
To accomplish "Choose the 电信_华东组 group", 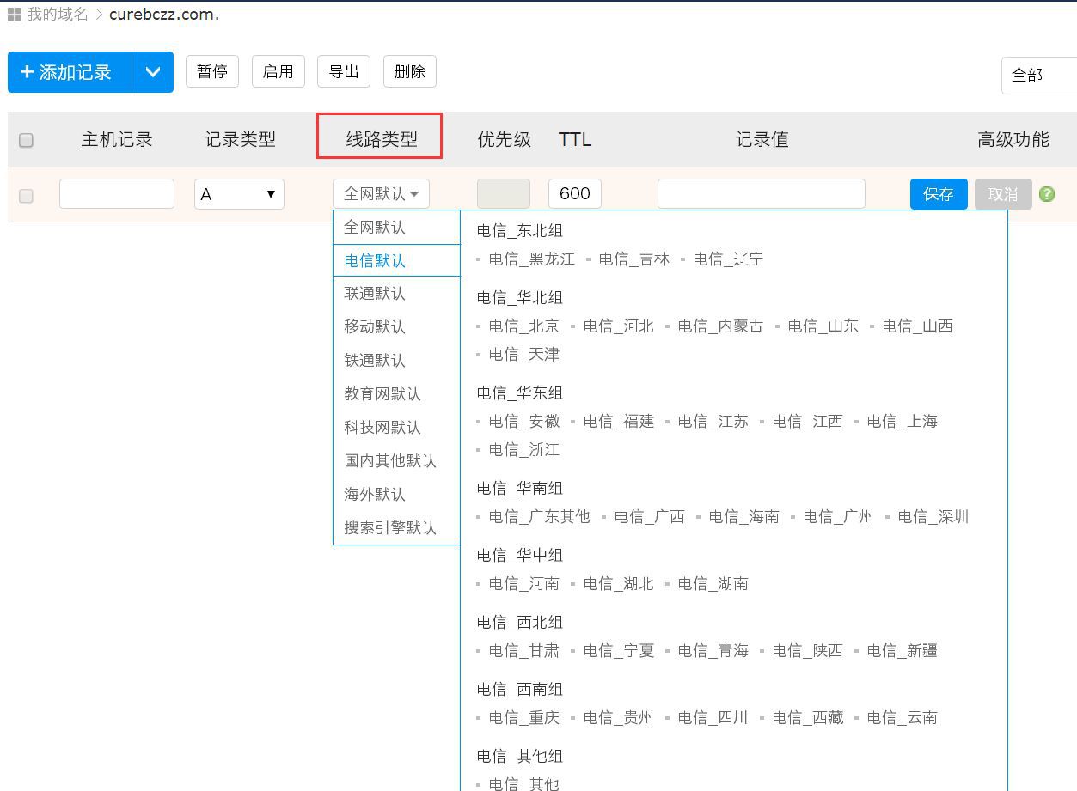I will pyautogui.click(x=520, y=393).
